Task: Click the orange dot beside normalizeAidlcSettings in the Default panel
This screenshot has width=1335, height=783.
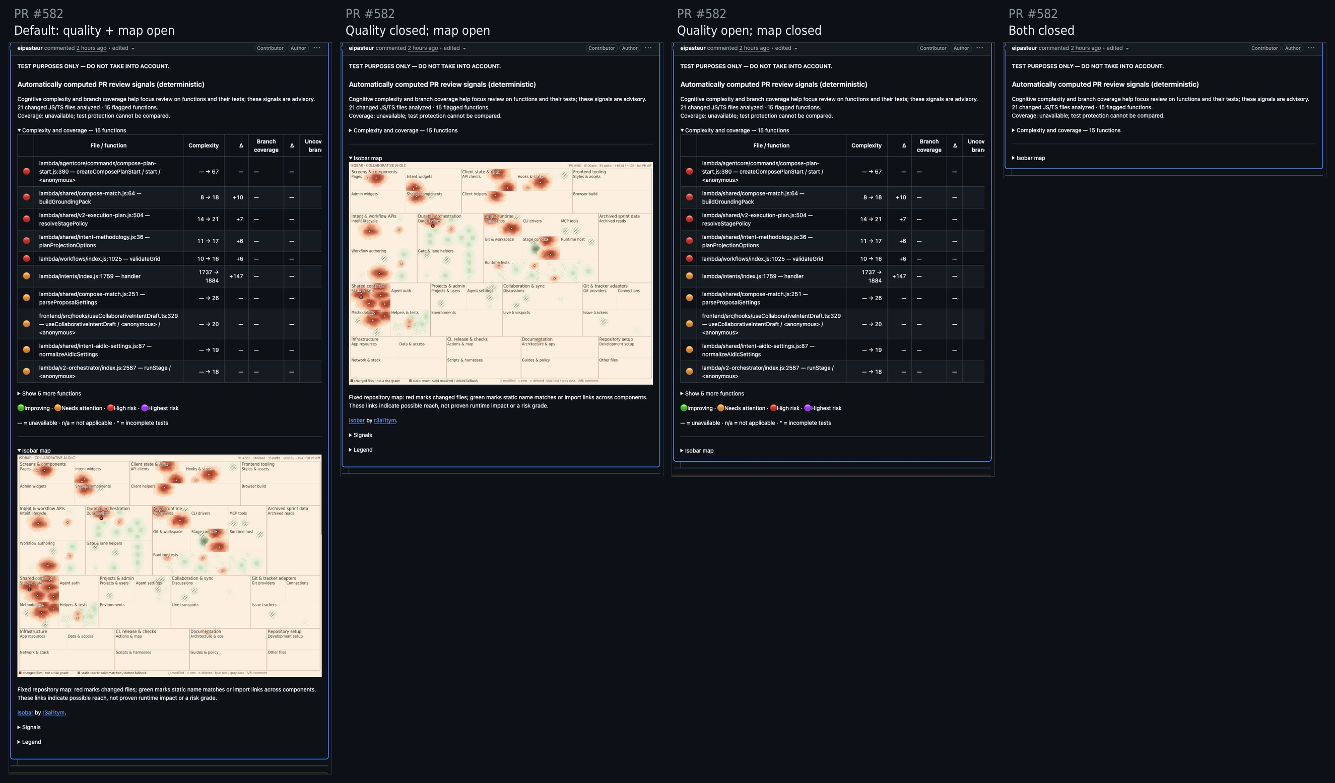Action: [27, 350]
